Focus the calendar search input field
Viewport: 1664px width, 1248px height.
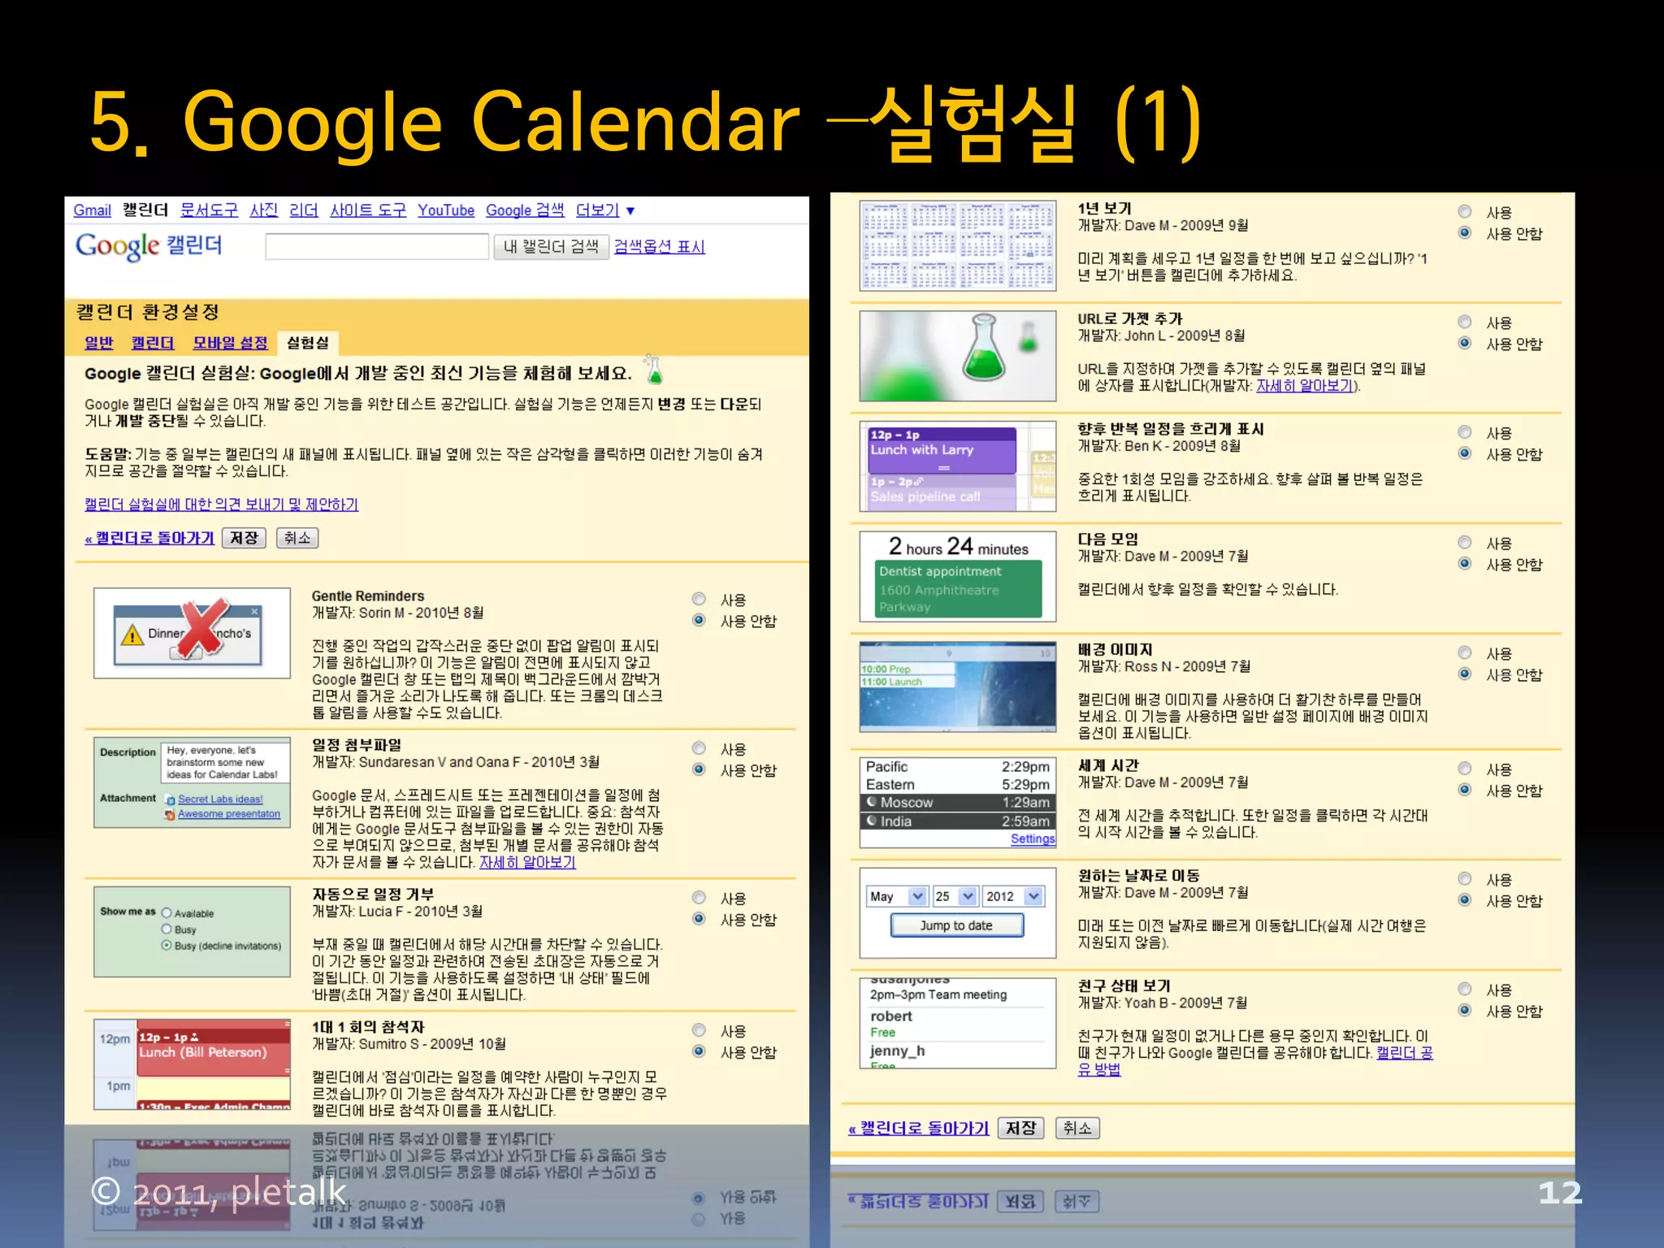pos(377,246)
